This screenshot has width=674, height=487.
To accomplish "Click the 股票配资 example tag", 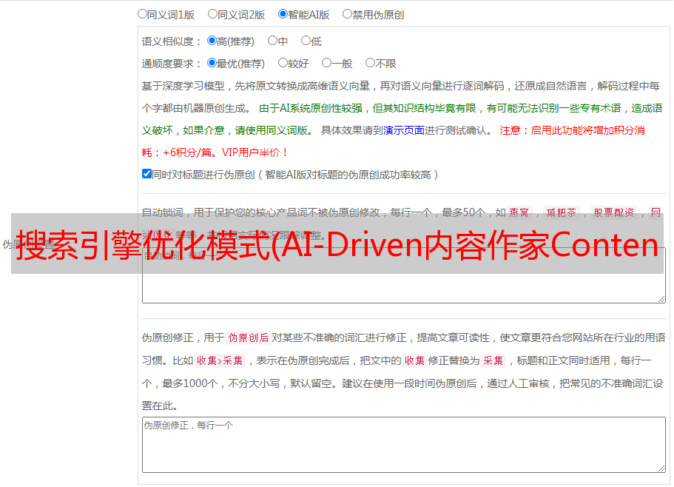I will (x=614, y=212).
